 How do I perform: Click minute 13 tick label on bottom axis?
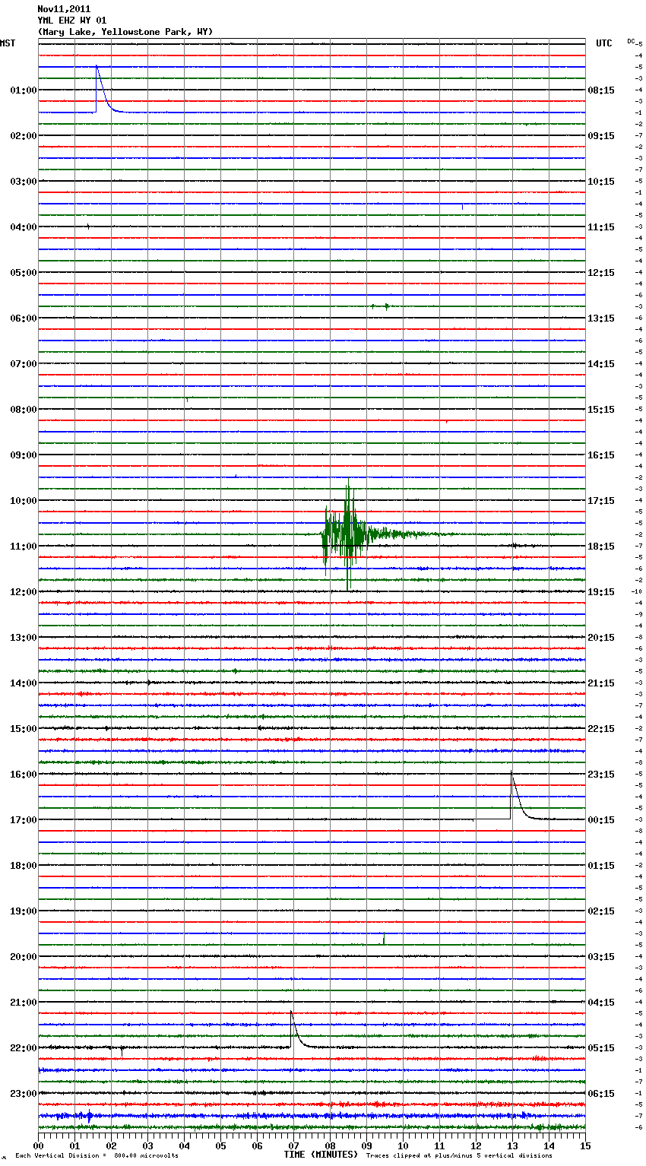(x=512, y=1145)
